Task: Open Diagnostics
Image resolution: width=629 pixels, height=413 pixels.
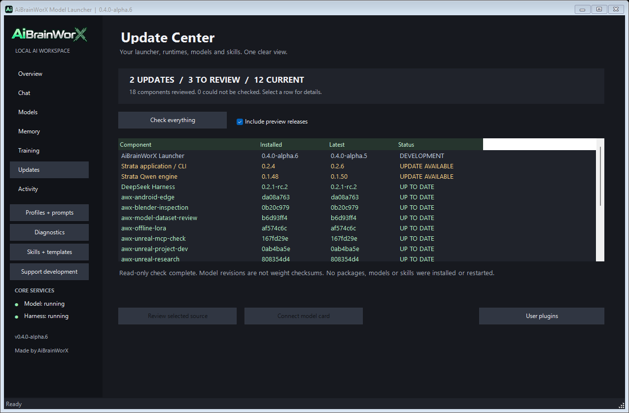Action: click(x=49, y=232)
